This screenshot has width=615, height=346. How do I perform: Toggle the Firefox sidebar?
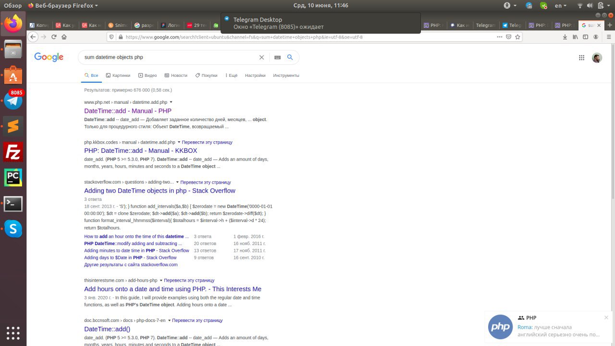pos(585,37)
